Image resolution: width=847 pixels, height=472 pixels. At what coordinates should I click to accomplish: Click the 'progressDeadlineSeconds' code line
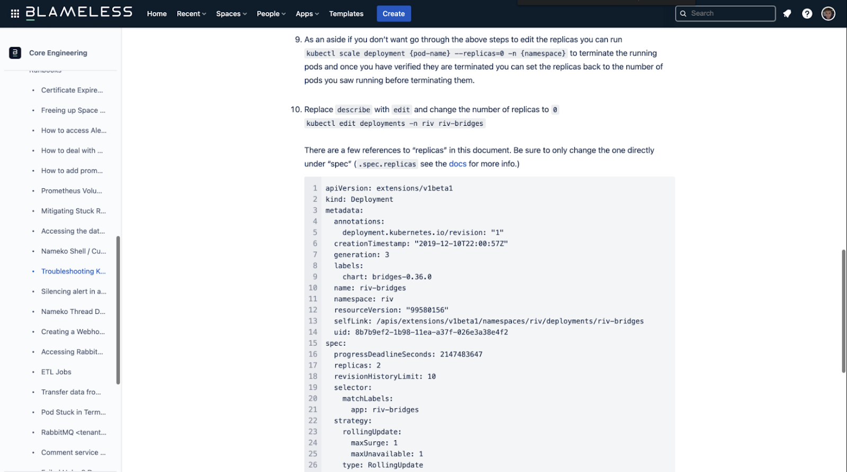tap(408, 354)
